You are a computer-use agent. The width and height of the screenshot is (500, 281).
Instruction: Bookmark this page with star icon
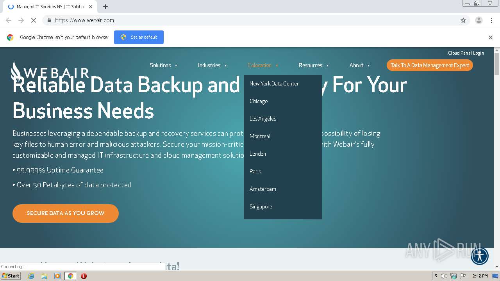(x=463, y=20)
